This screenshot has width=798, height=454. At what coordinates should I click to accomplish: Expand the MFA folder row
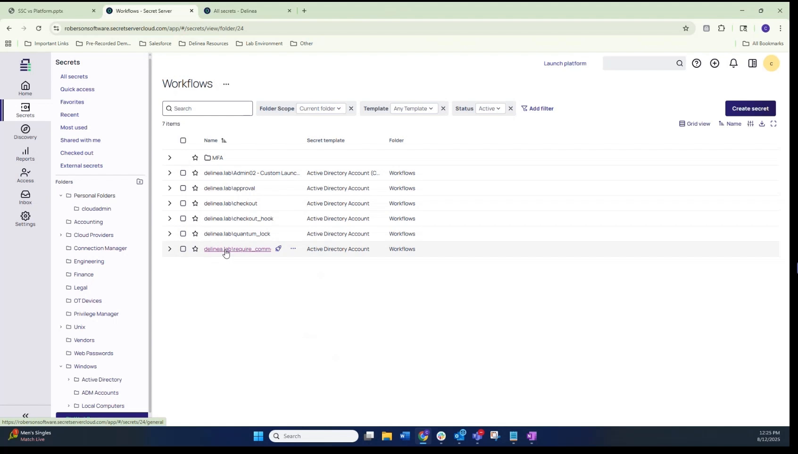pyautogui.click(x=169, y=158)
